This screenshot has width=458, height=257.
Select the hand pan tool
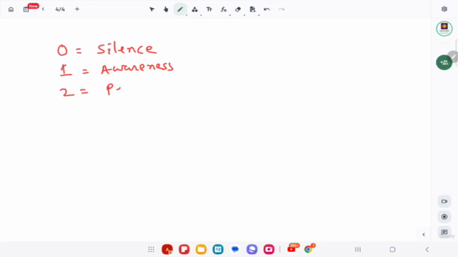166,9
